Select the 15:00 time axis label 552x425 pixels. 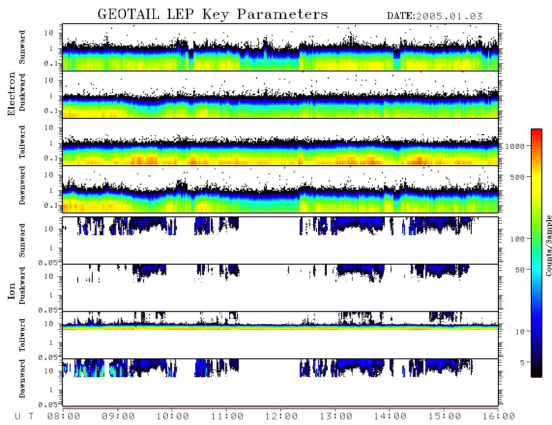pos(445,416)
